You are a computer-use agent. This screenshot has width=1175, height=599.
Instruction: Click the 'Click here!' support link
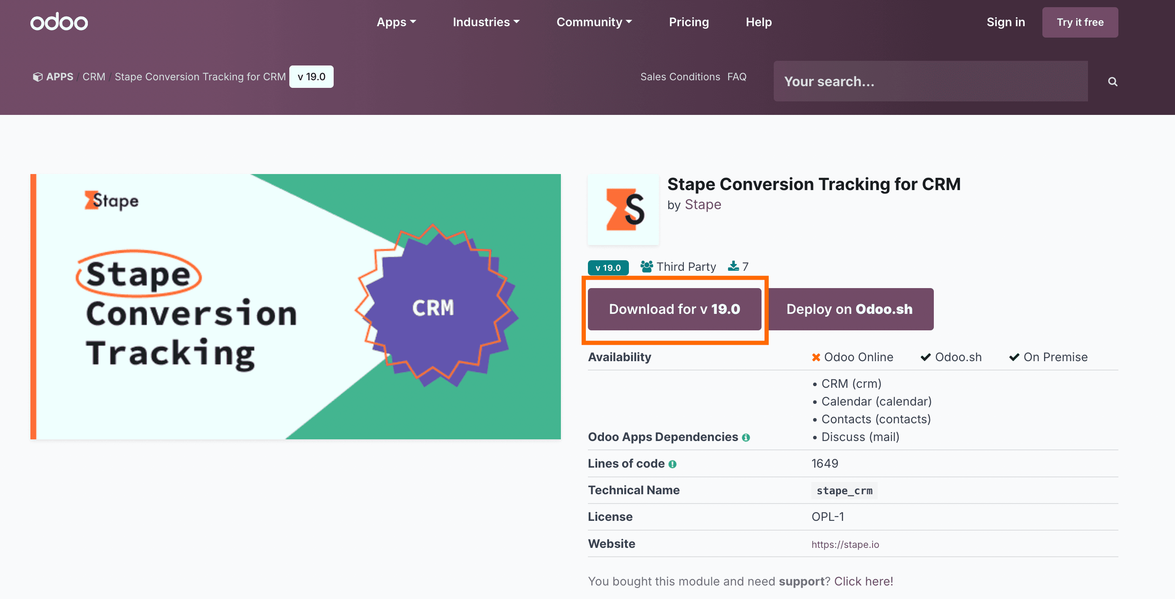pos(863,582)
